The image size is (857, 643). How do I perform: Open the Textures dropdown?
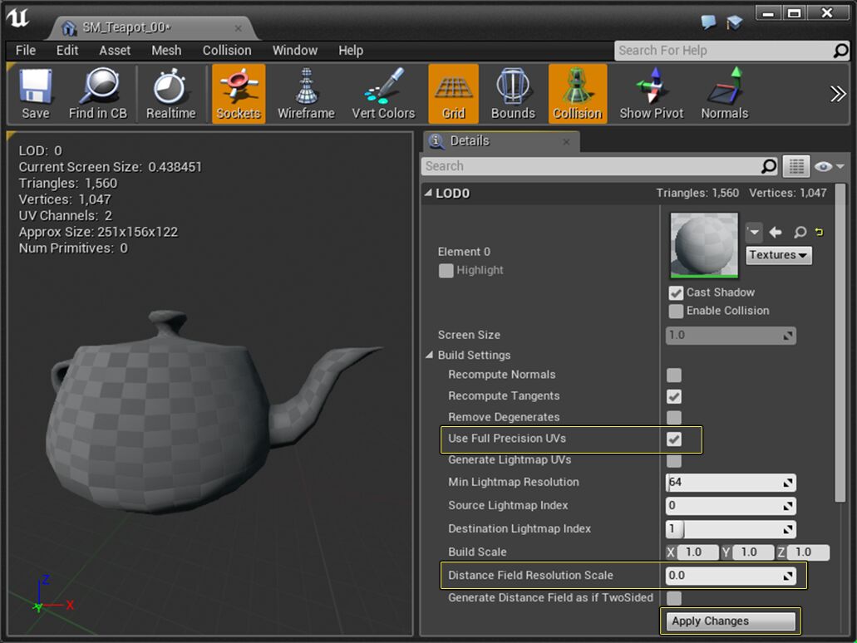tap(779, 256)
